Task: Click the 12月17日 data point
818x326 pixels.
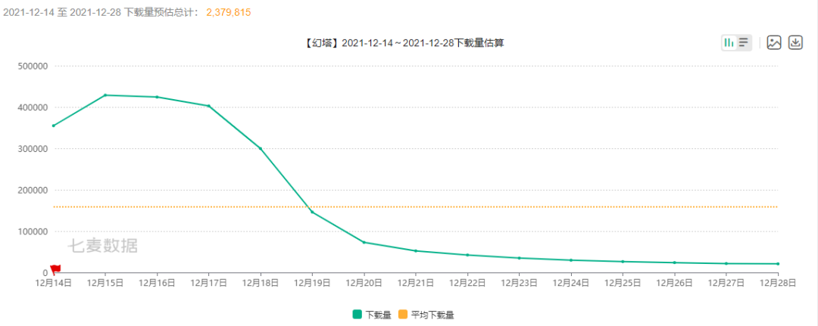Action: pyautogui.click(x=209, y=106)
